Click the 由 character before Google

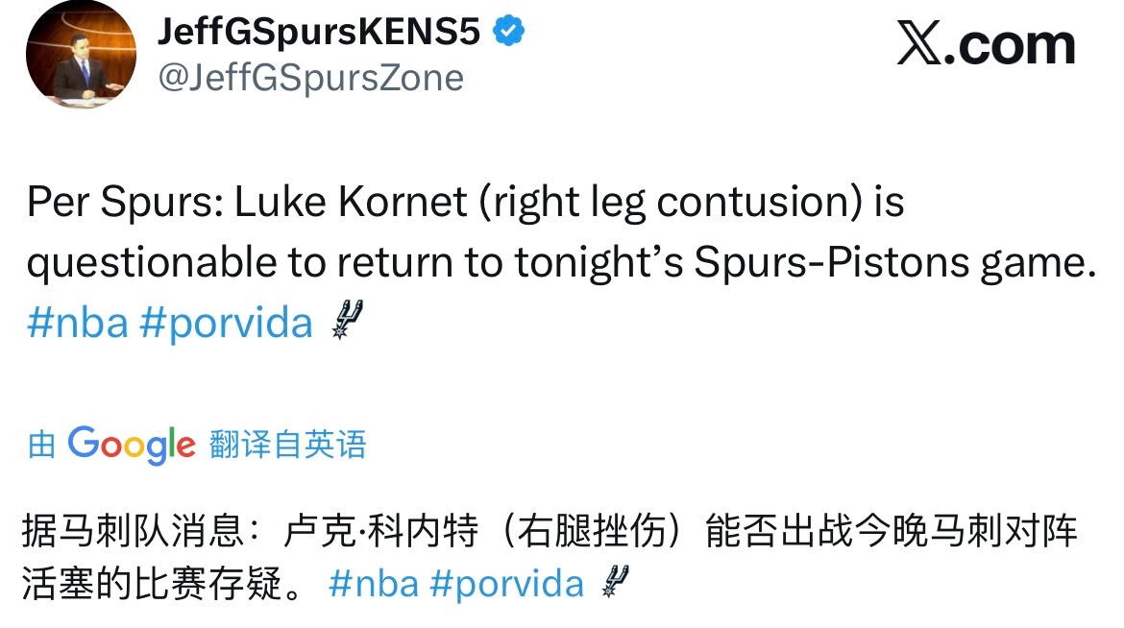click(41, 445)
